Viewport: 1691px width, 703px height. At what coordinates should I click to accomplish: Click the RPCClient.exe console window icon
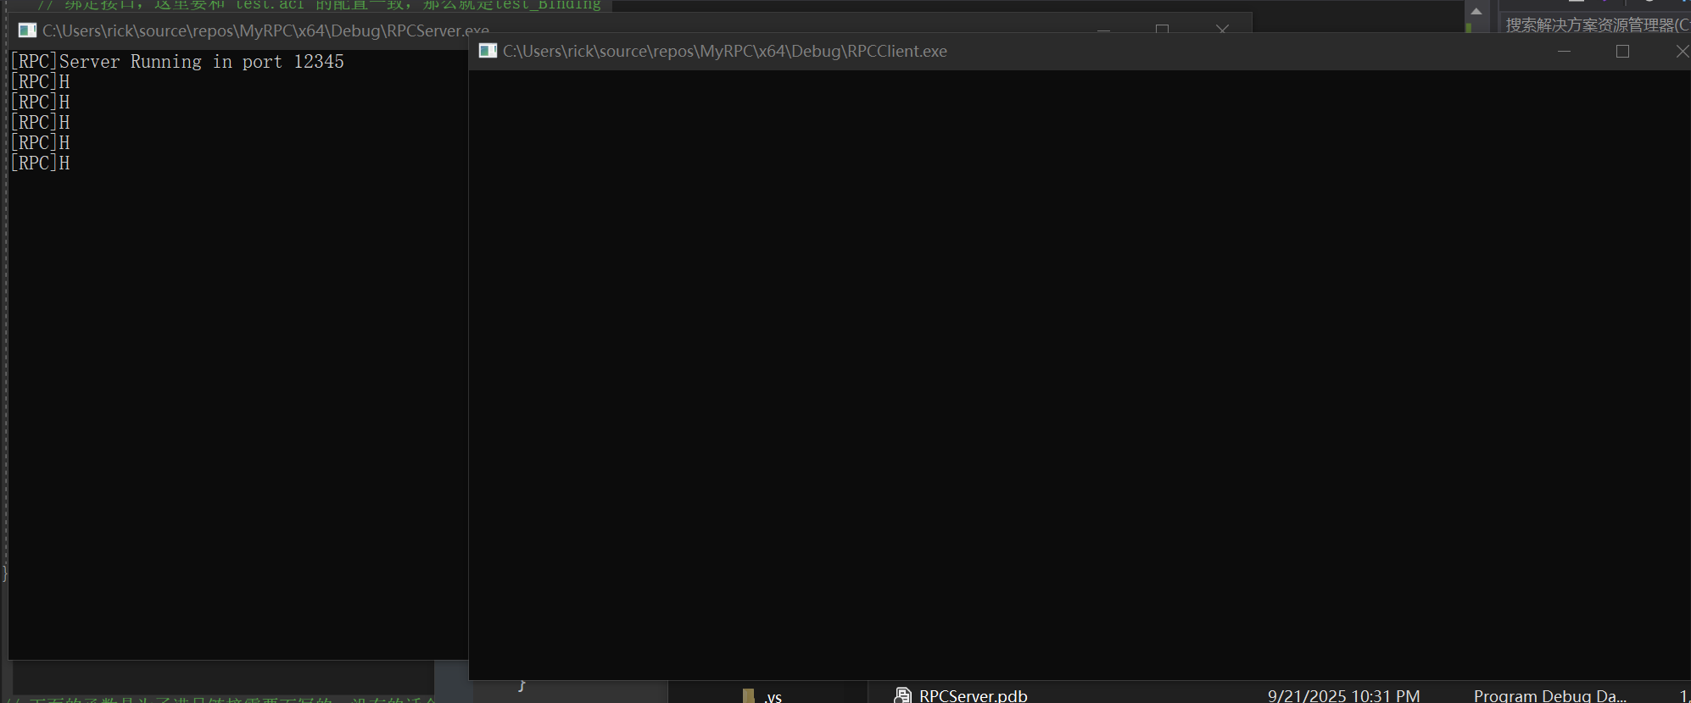[x=488, y=51]
